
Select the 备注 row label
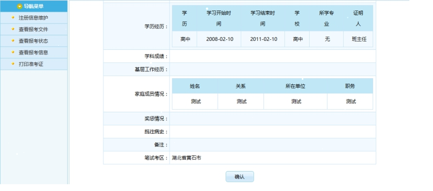click(161, 145)
